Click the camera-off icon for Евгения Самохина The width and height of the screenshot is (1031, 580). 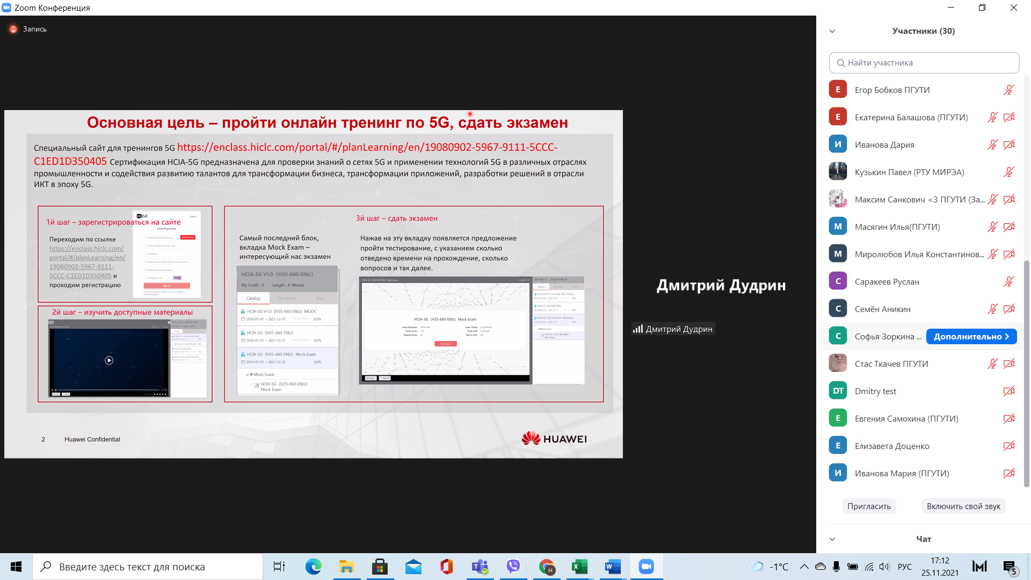coord(1009,418)
